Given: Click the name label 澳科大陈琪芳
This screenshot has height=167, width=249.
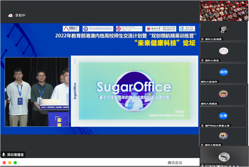Looking at the screenshot, I should pyautogui.click(x=209, y=82).
